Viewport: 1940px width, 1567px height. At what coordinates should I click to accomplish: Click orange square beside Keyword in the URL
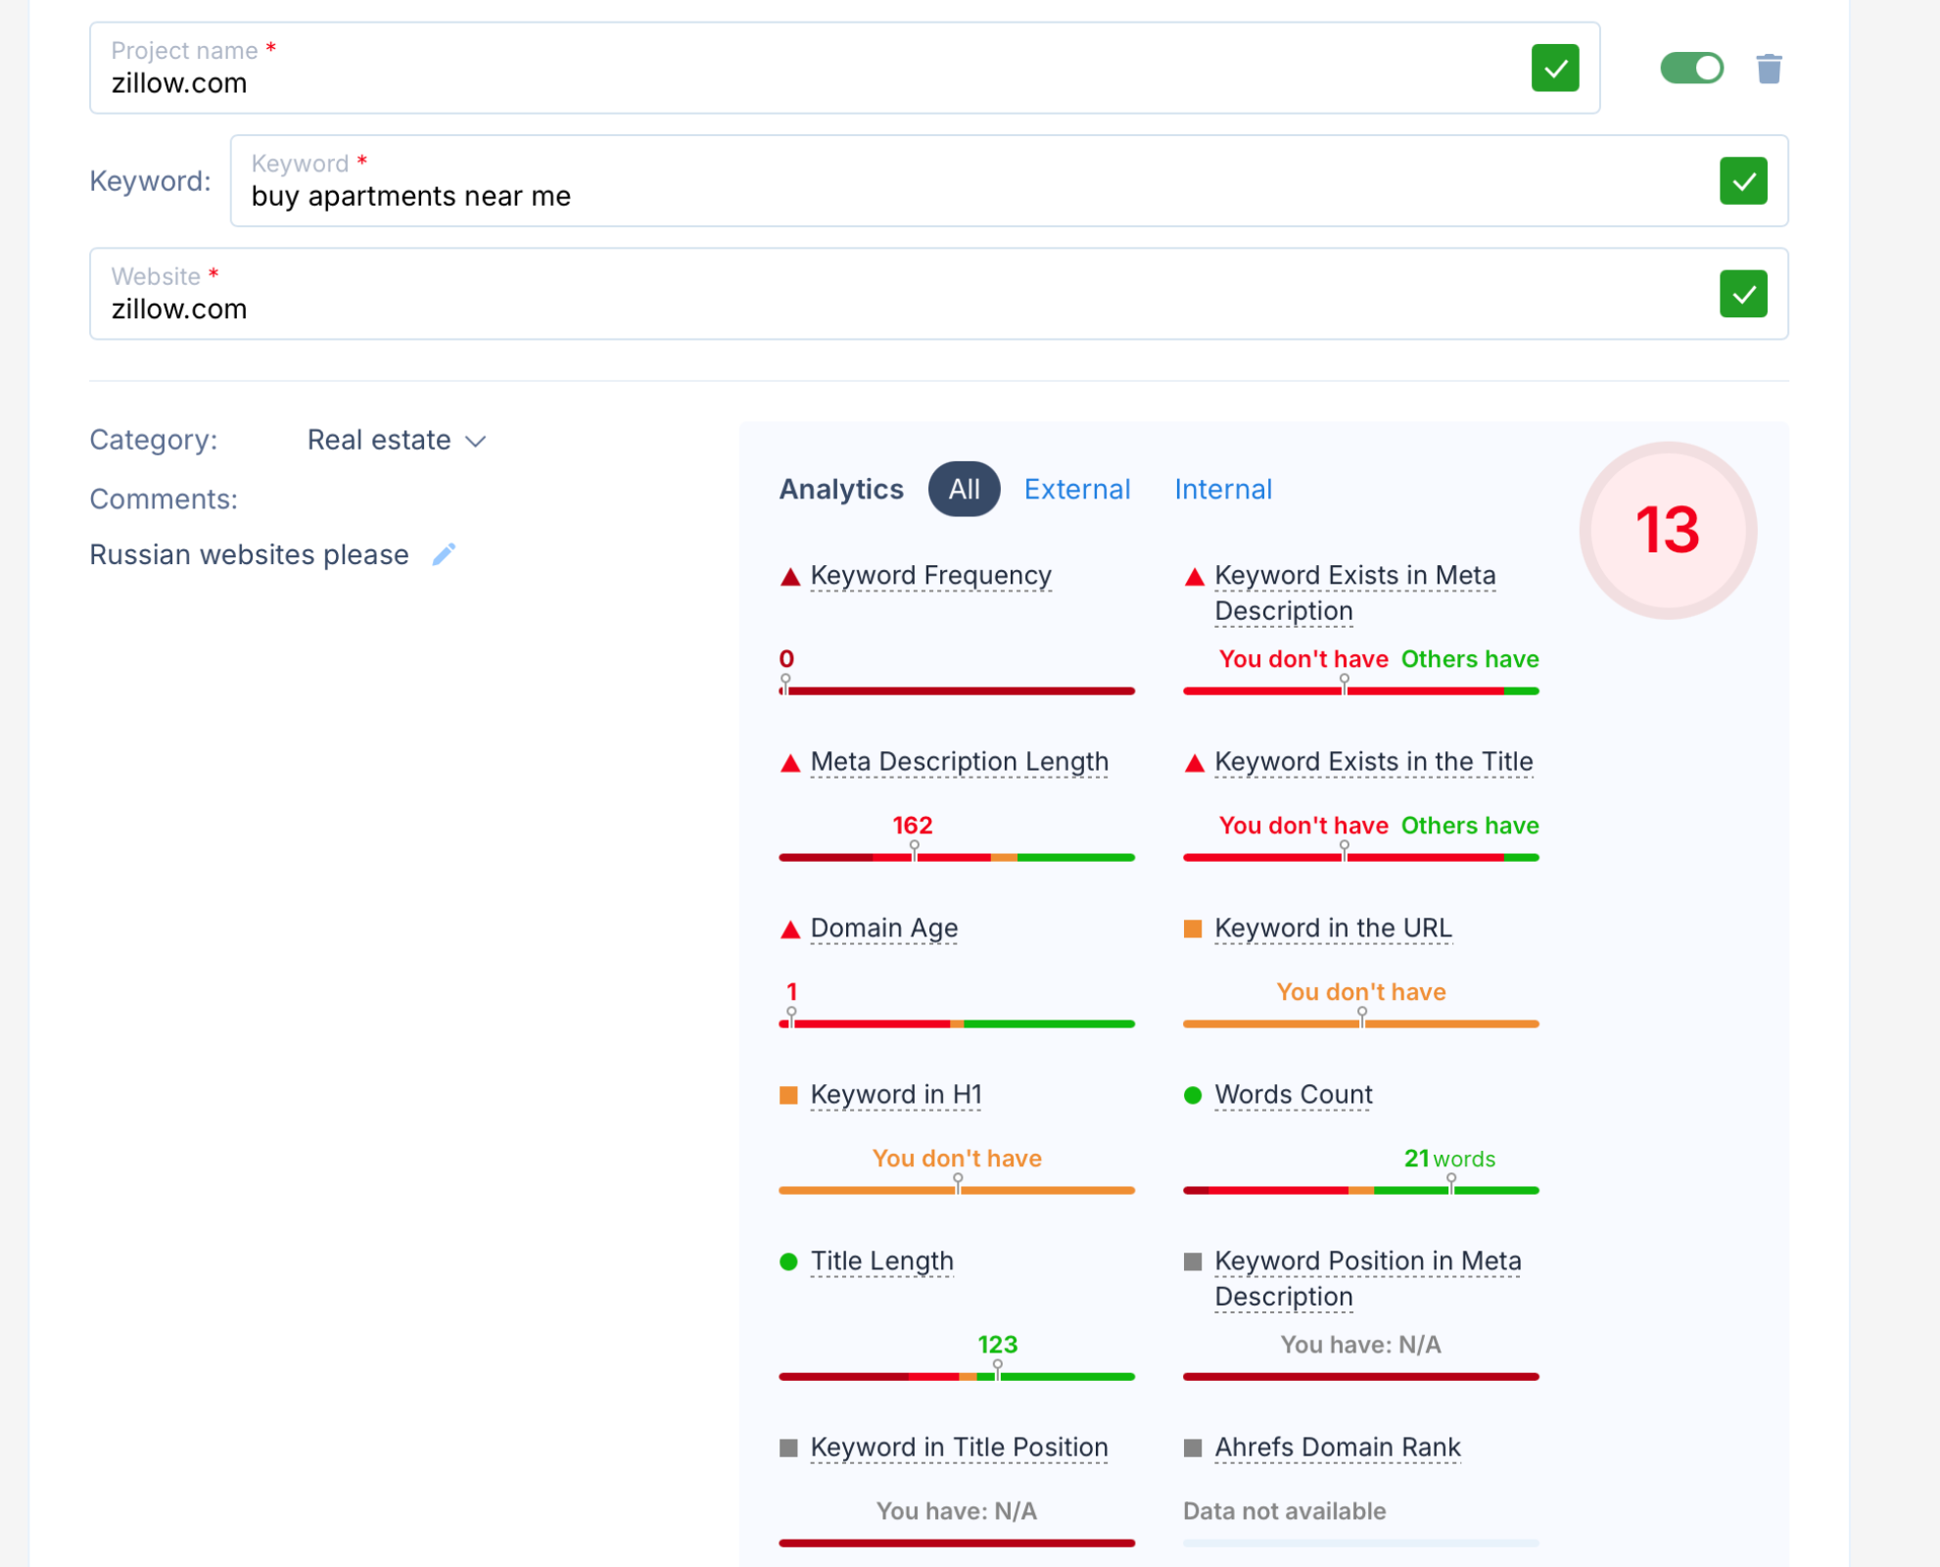[1193, 928]
